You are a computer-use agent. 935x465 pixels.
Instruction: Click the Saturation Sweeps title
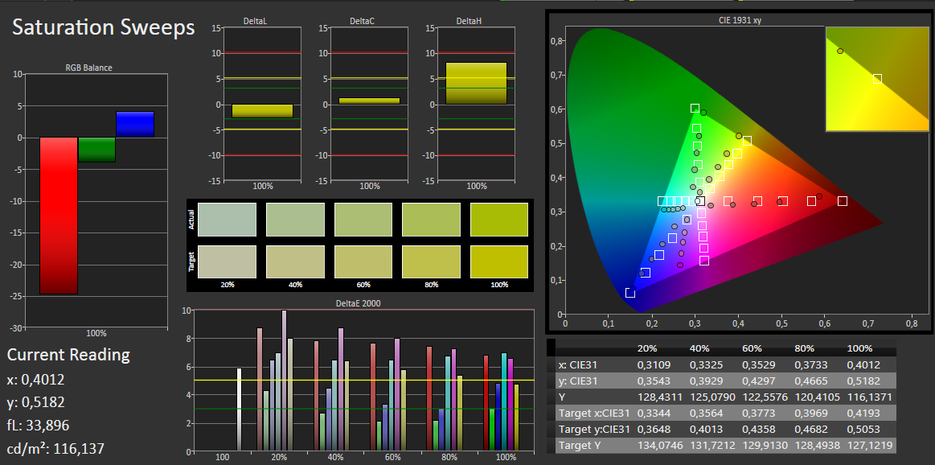103,27
